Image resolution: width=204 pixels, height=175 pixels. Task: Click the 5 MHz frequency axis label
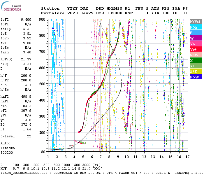(x=83, y=157)
